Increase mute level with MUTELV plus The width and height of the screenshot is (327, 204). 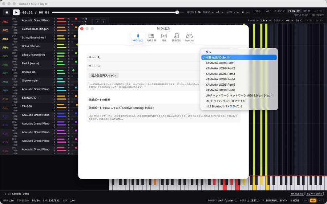248,12
